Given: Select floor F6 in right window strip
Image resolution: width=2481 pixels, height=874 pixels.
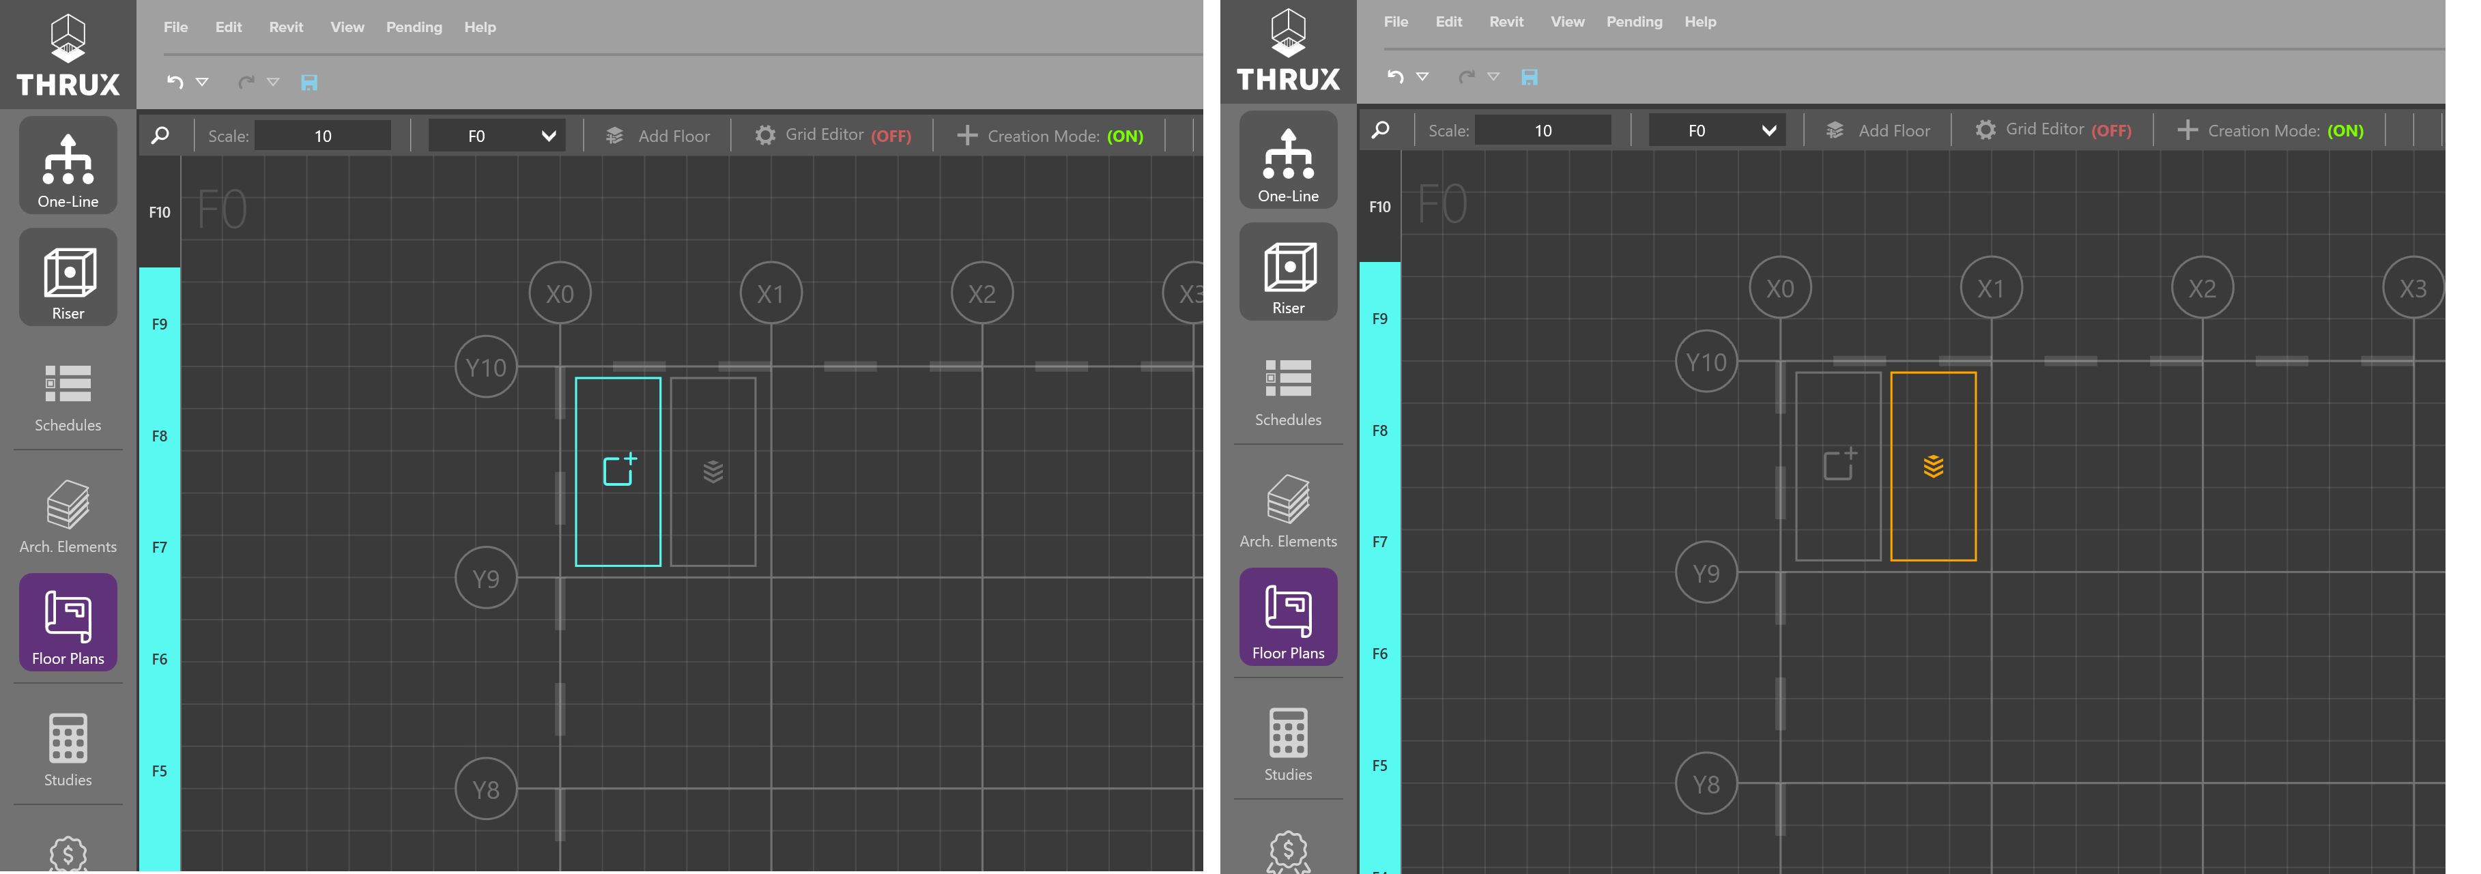Looking at the screenshot, I should (x=1380, y=654).
